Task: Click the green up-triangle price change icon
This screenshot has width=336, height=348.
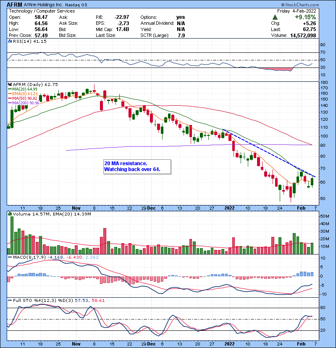Action: (x=275, y=17)
